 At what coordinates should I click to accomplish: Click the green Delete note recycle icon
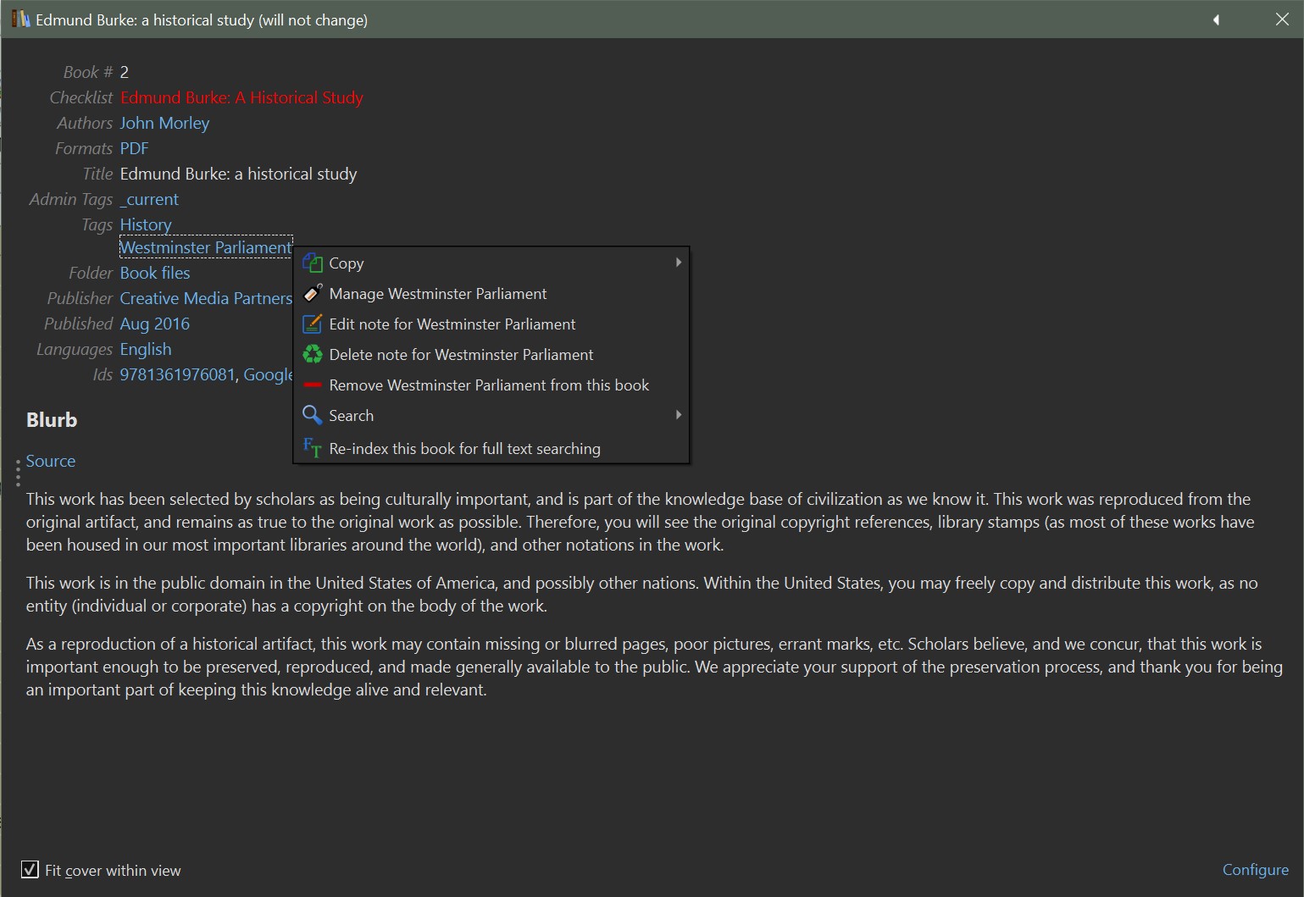(313, 355)
